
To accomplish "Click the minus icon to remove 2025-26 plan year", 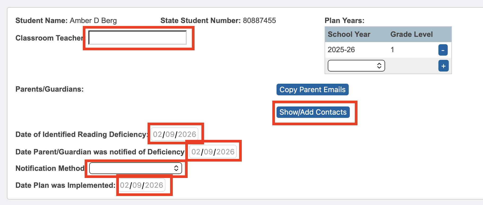I will coord(443,50).
